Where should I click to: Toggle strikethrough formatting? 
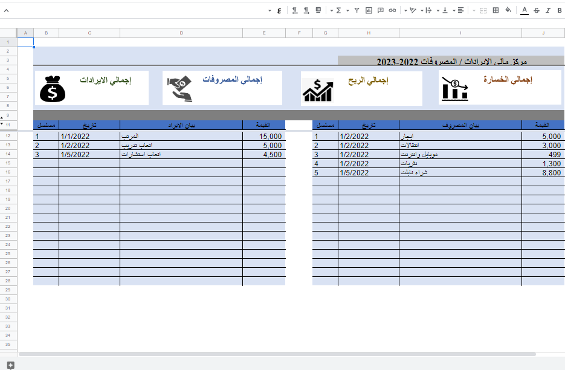click(x=536, y=10)
